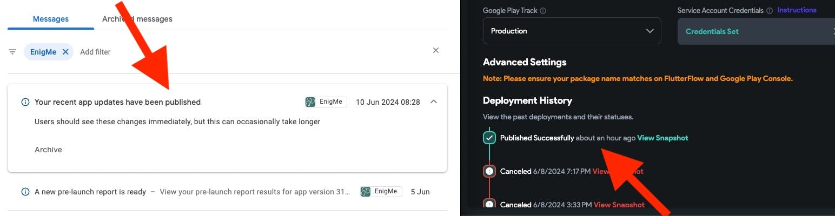Click Archive on the published message
The height and width of the screenshot is (216, 835).
(x=48, y=150)
